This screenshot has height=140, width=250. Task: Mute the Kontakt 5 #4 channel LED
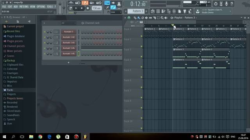(45, 48)
